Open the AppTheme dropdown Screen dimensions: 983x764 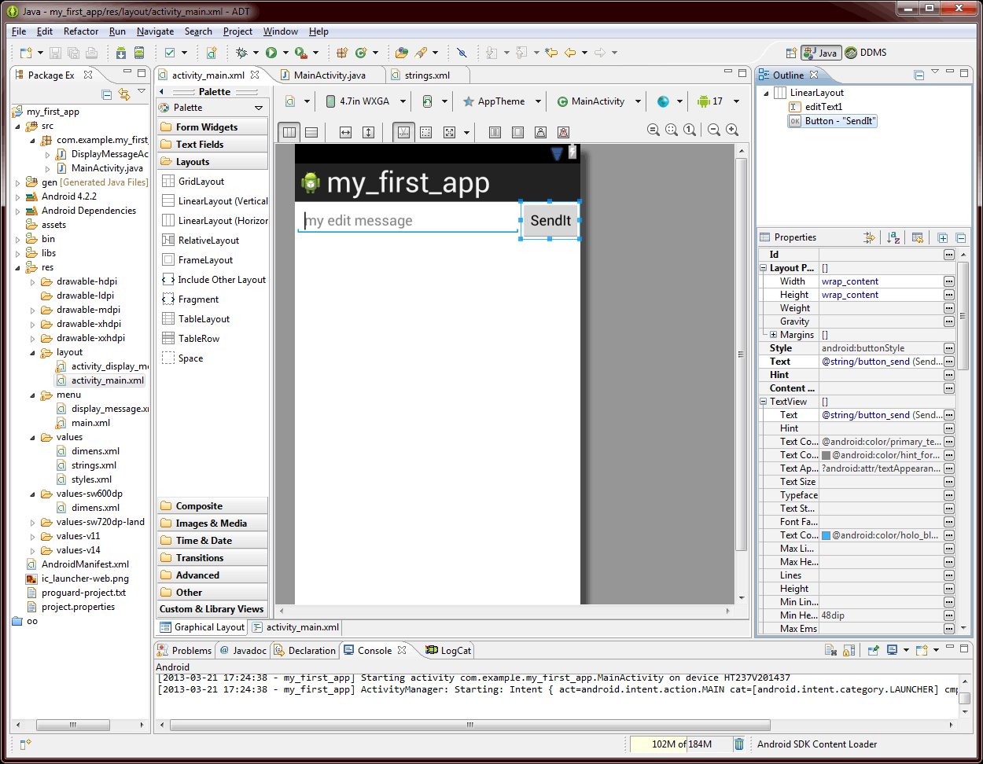click(502, 101)
